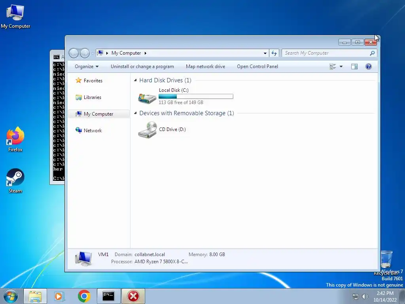Launch the Steam desktop shortcut
405x304 pixels.
[x=15, y=181]
